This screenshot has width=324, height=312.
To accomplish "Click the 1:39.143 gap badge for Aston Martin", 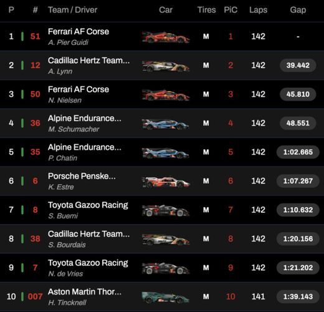I will (298, 296).
